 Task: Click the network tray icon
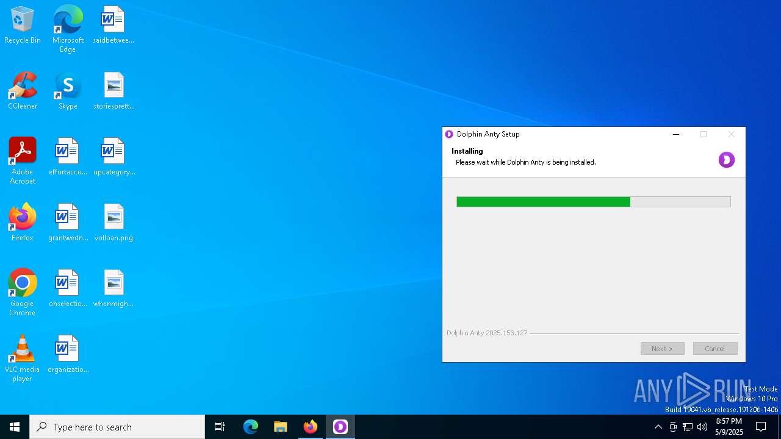point(688,427)
